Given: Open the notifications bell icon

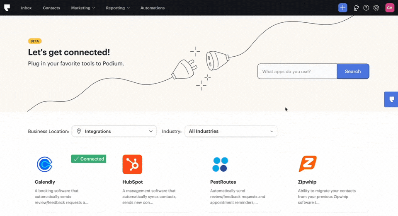Looking at the screenshot, I should tap(356, 8).
